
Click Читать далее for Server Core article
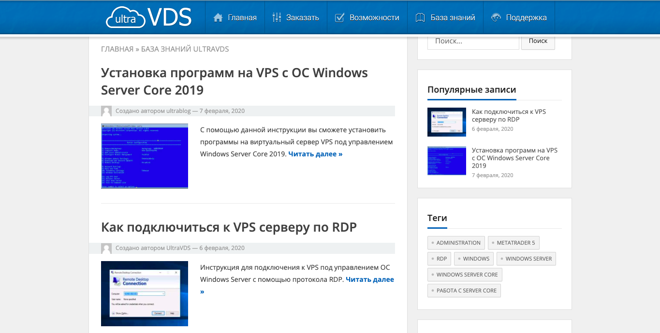[315, 154]
